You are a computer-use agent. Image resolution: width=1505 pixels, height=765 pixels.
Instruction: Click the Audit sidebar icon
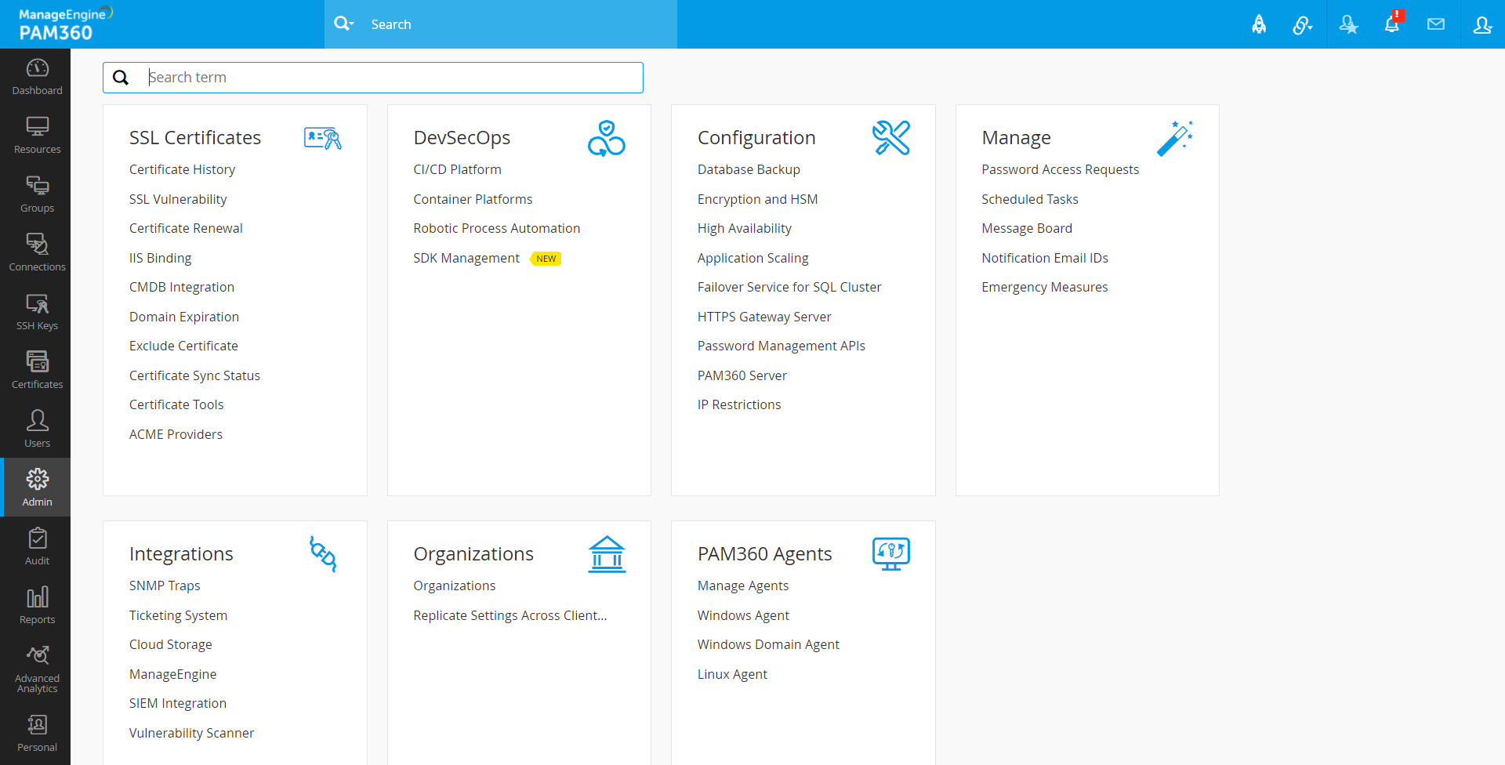pos(37,547)
